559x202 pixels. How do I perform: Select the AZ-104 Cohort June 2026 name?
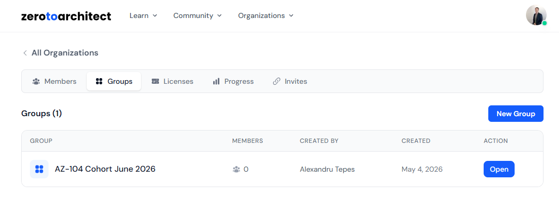(x=105, y=169)
